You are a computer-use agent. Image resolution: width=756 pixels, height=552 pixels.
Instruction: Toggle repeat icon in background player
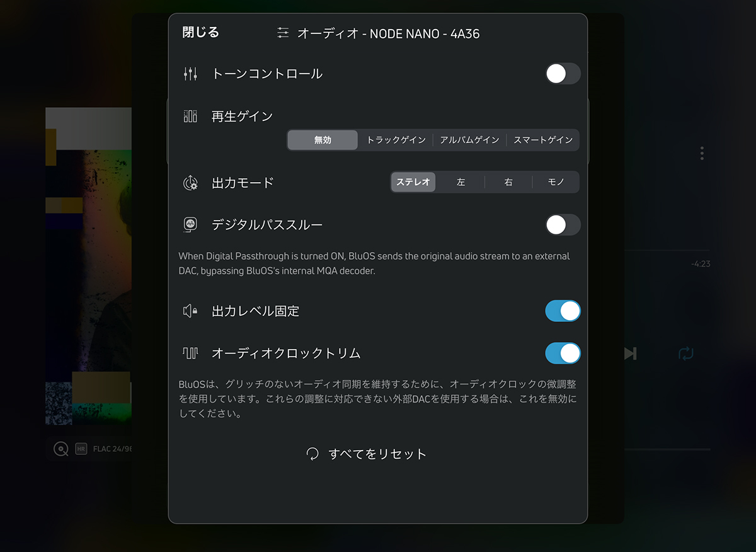[685, 354]
